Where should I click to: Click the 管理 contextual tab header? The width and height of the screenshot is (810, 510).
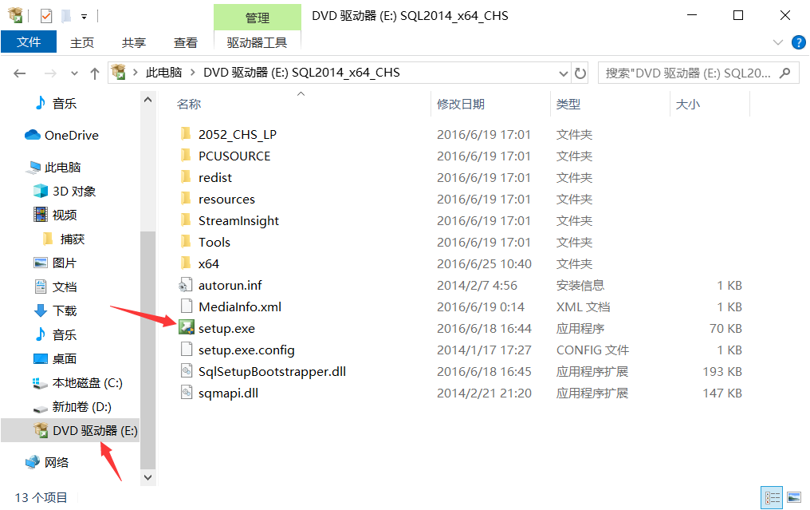[x=258, y=18]
